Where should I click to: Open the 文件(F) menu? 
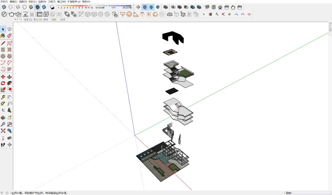tap(4, 2)
